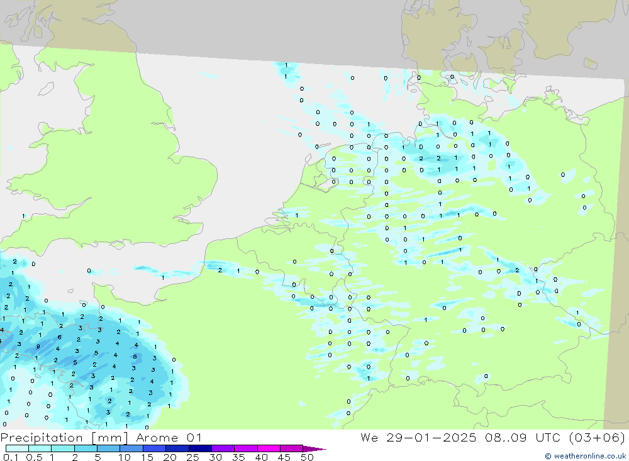Click the 45–50 mm legend color swatch
The image size is (629, 461).
click(x=292, y=448)
